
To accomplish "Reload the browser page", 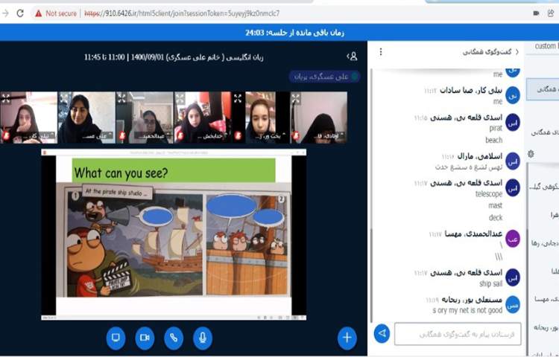I will pos(20,13).
